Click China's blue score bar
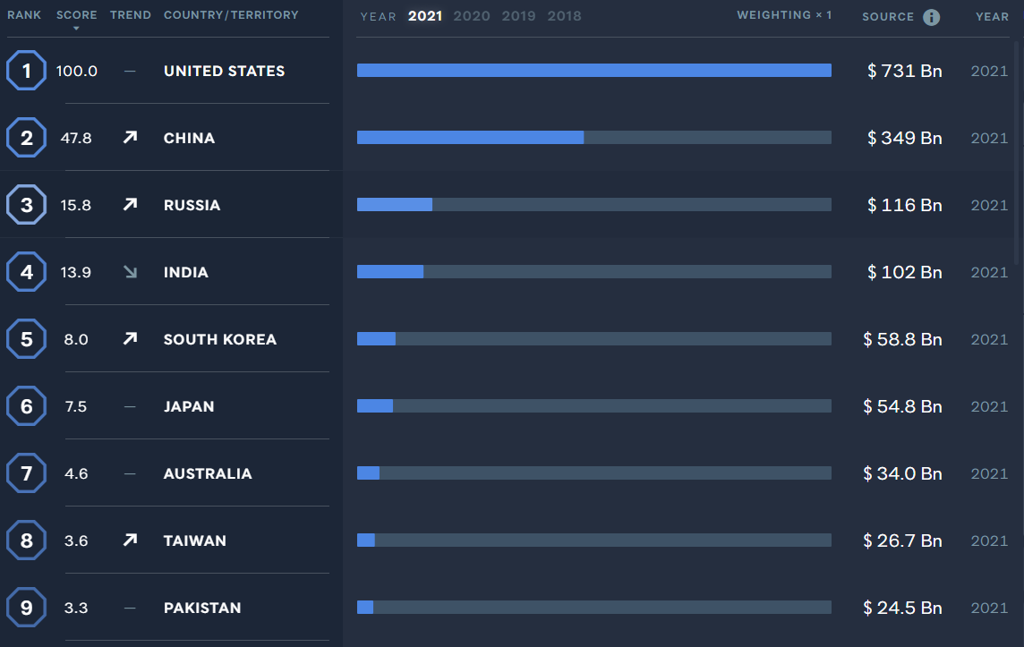 coord(470,138)
